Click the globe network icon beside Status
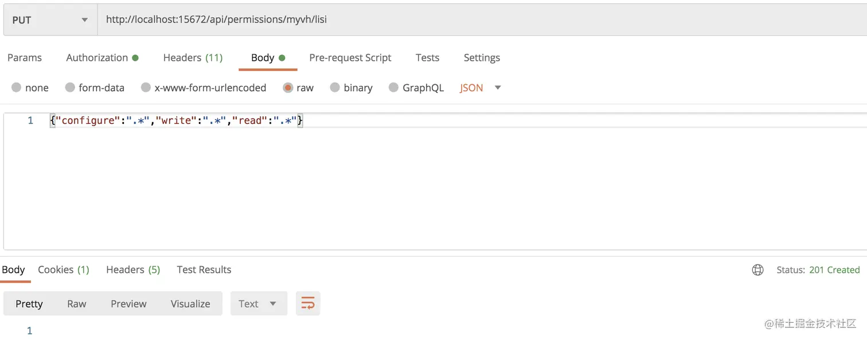 (757, 269)
